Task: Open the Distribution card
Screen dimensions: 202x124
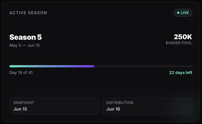Action: 147,106
